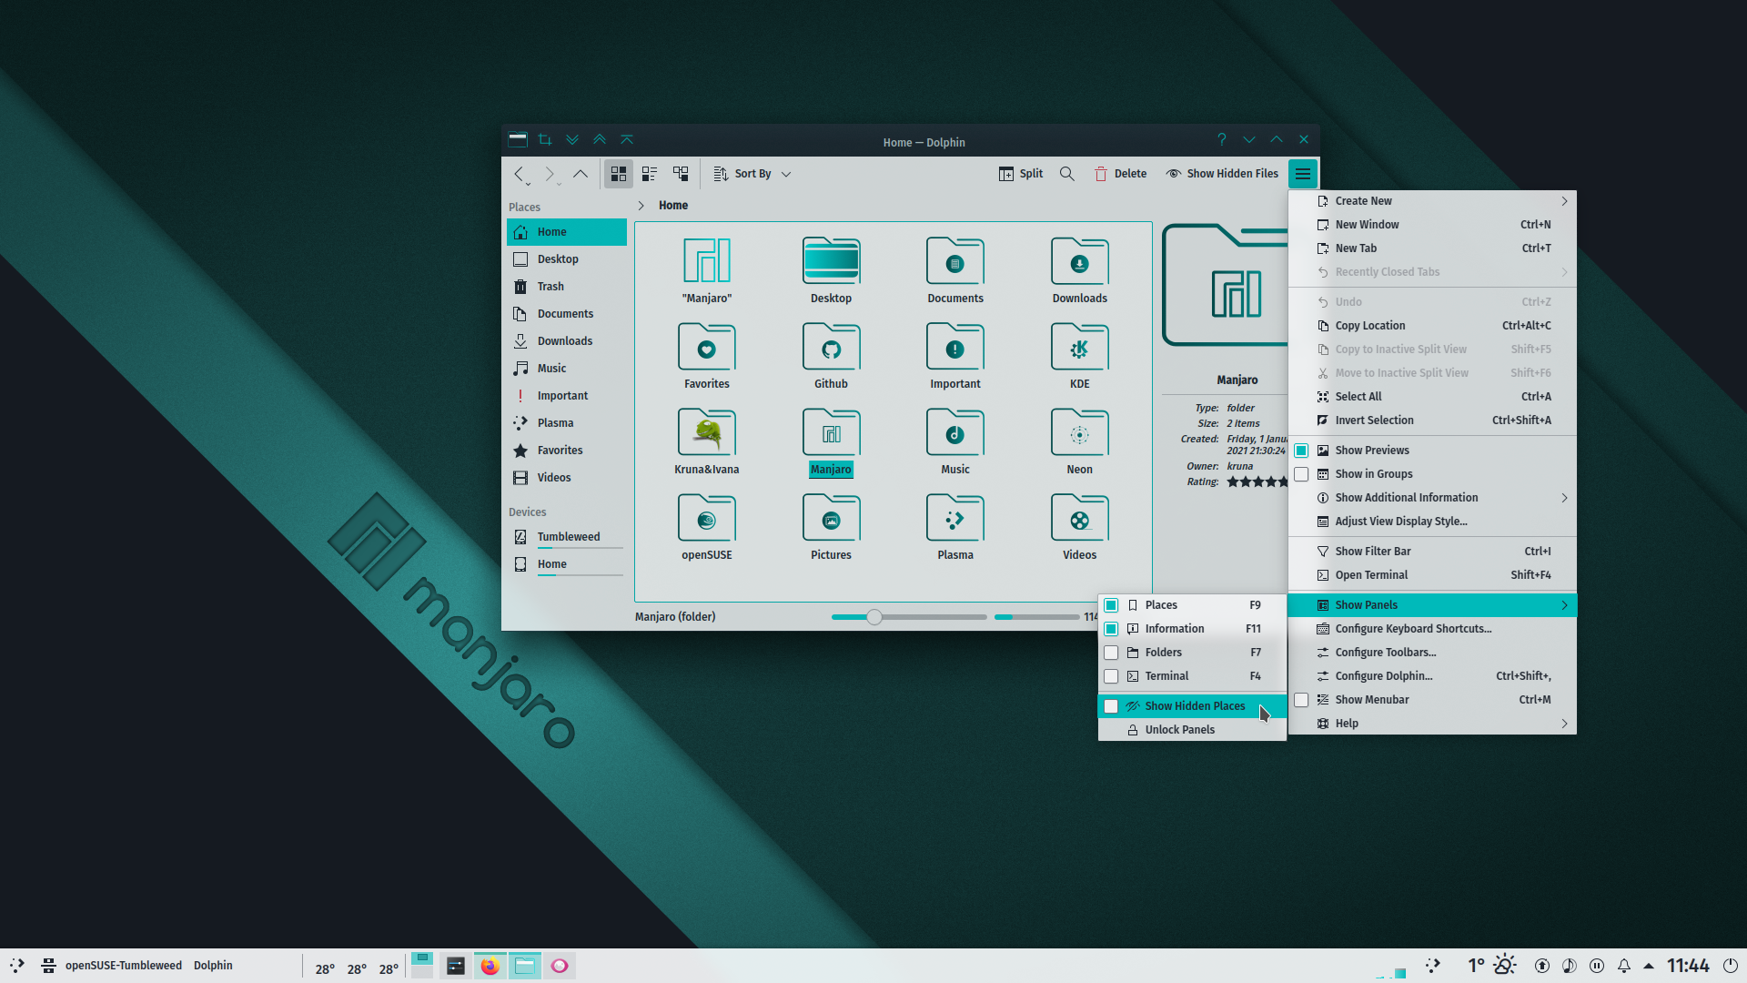Screen dimensions: 1747x983
Task: Select Copy Location menu entry
Action: 1432,326
